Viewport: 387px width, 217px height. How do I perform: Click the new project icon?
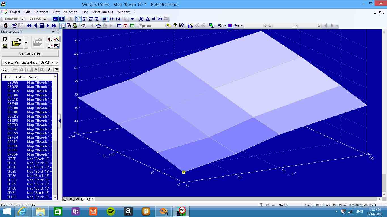pos(5,40)
